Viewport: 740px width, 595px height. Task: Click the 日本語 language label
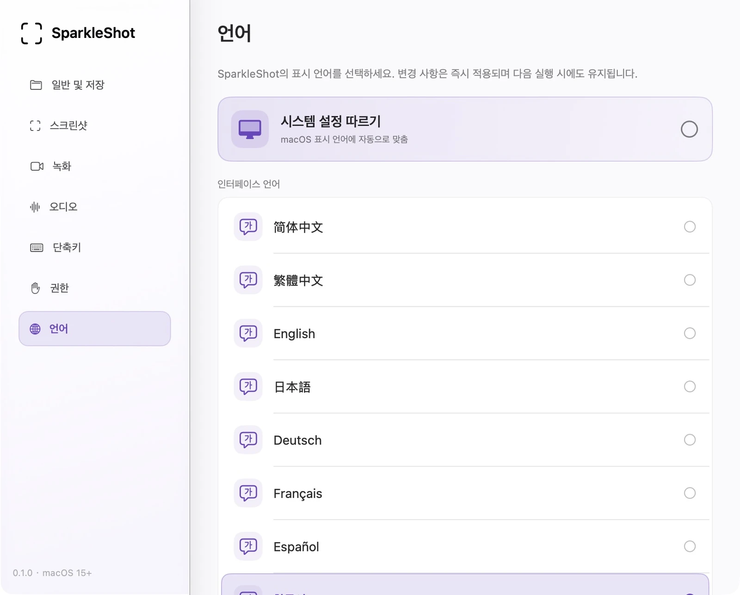pos(292,387)
